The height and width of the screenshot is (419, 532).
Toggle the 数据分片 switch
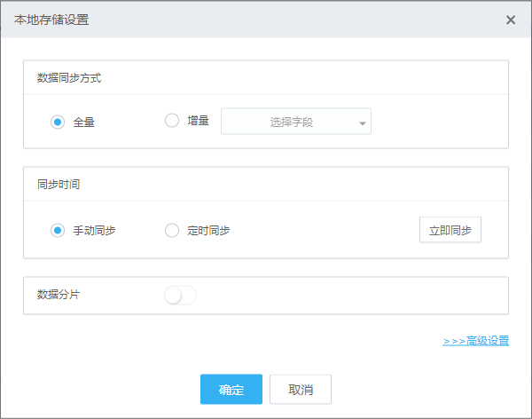(x=180, y=295)
